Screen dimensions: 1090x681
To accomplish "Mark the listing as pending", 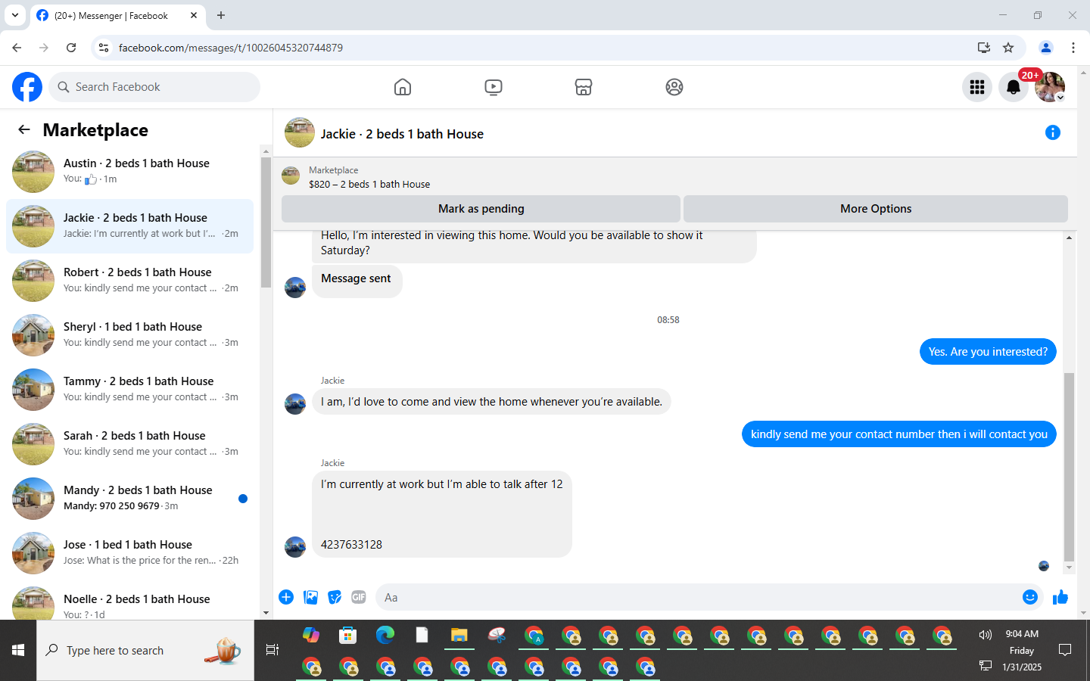I will [x=481, y=209].
